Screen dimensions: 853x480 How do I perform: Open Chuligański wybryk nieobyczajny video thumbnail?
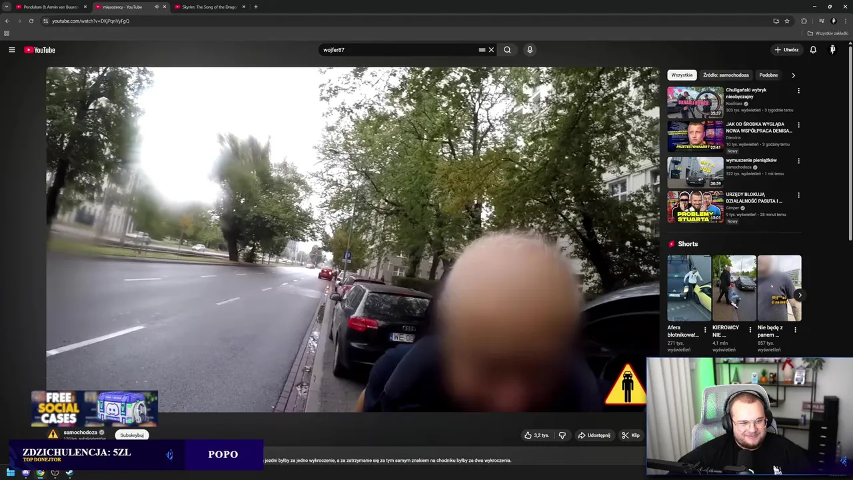(x=695, y=102)
